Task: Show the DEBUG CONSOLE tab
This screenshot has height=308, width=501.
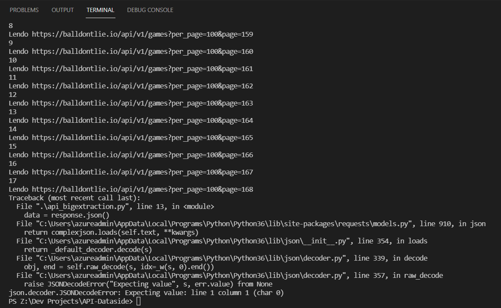Action: tap(150, 10)
